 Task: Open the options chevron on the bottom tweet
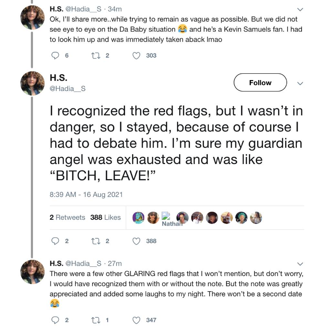[x=300, y=264]
